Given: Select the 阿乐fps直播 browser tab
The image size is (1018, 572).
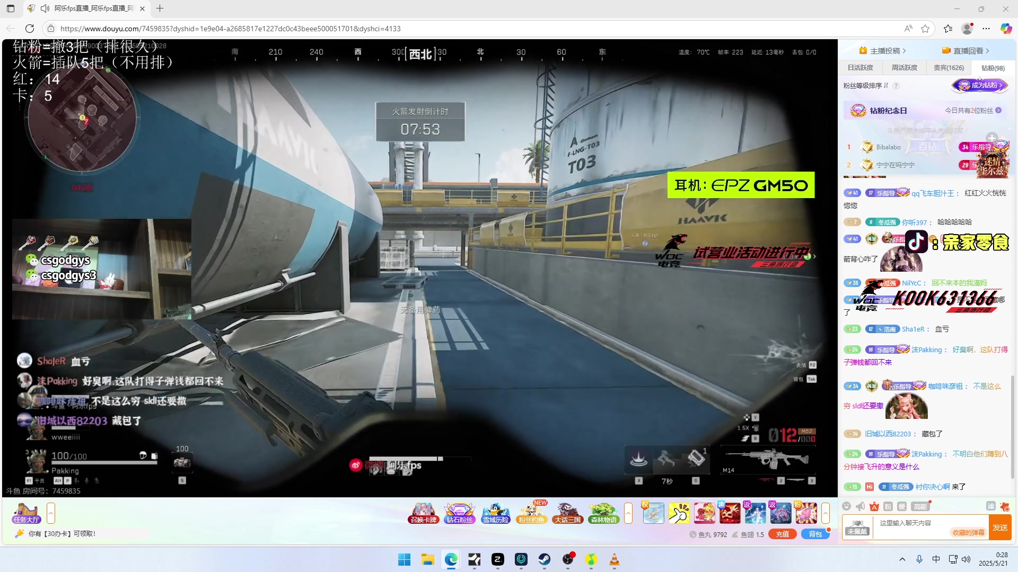Looking at the screenshot, I should (87, 8).
